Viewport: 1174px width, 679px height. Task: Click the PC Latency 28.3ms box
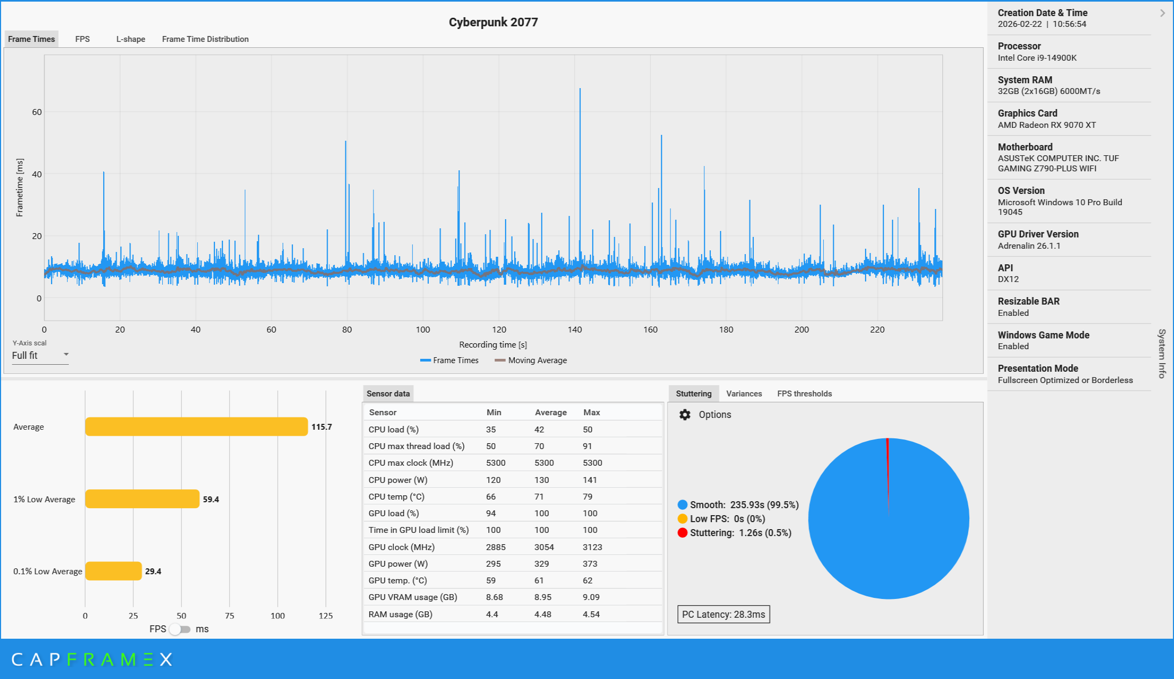point(723,615)
